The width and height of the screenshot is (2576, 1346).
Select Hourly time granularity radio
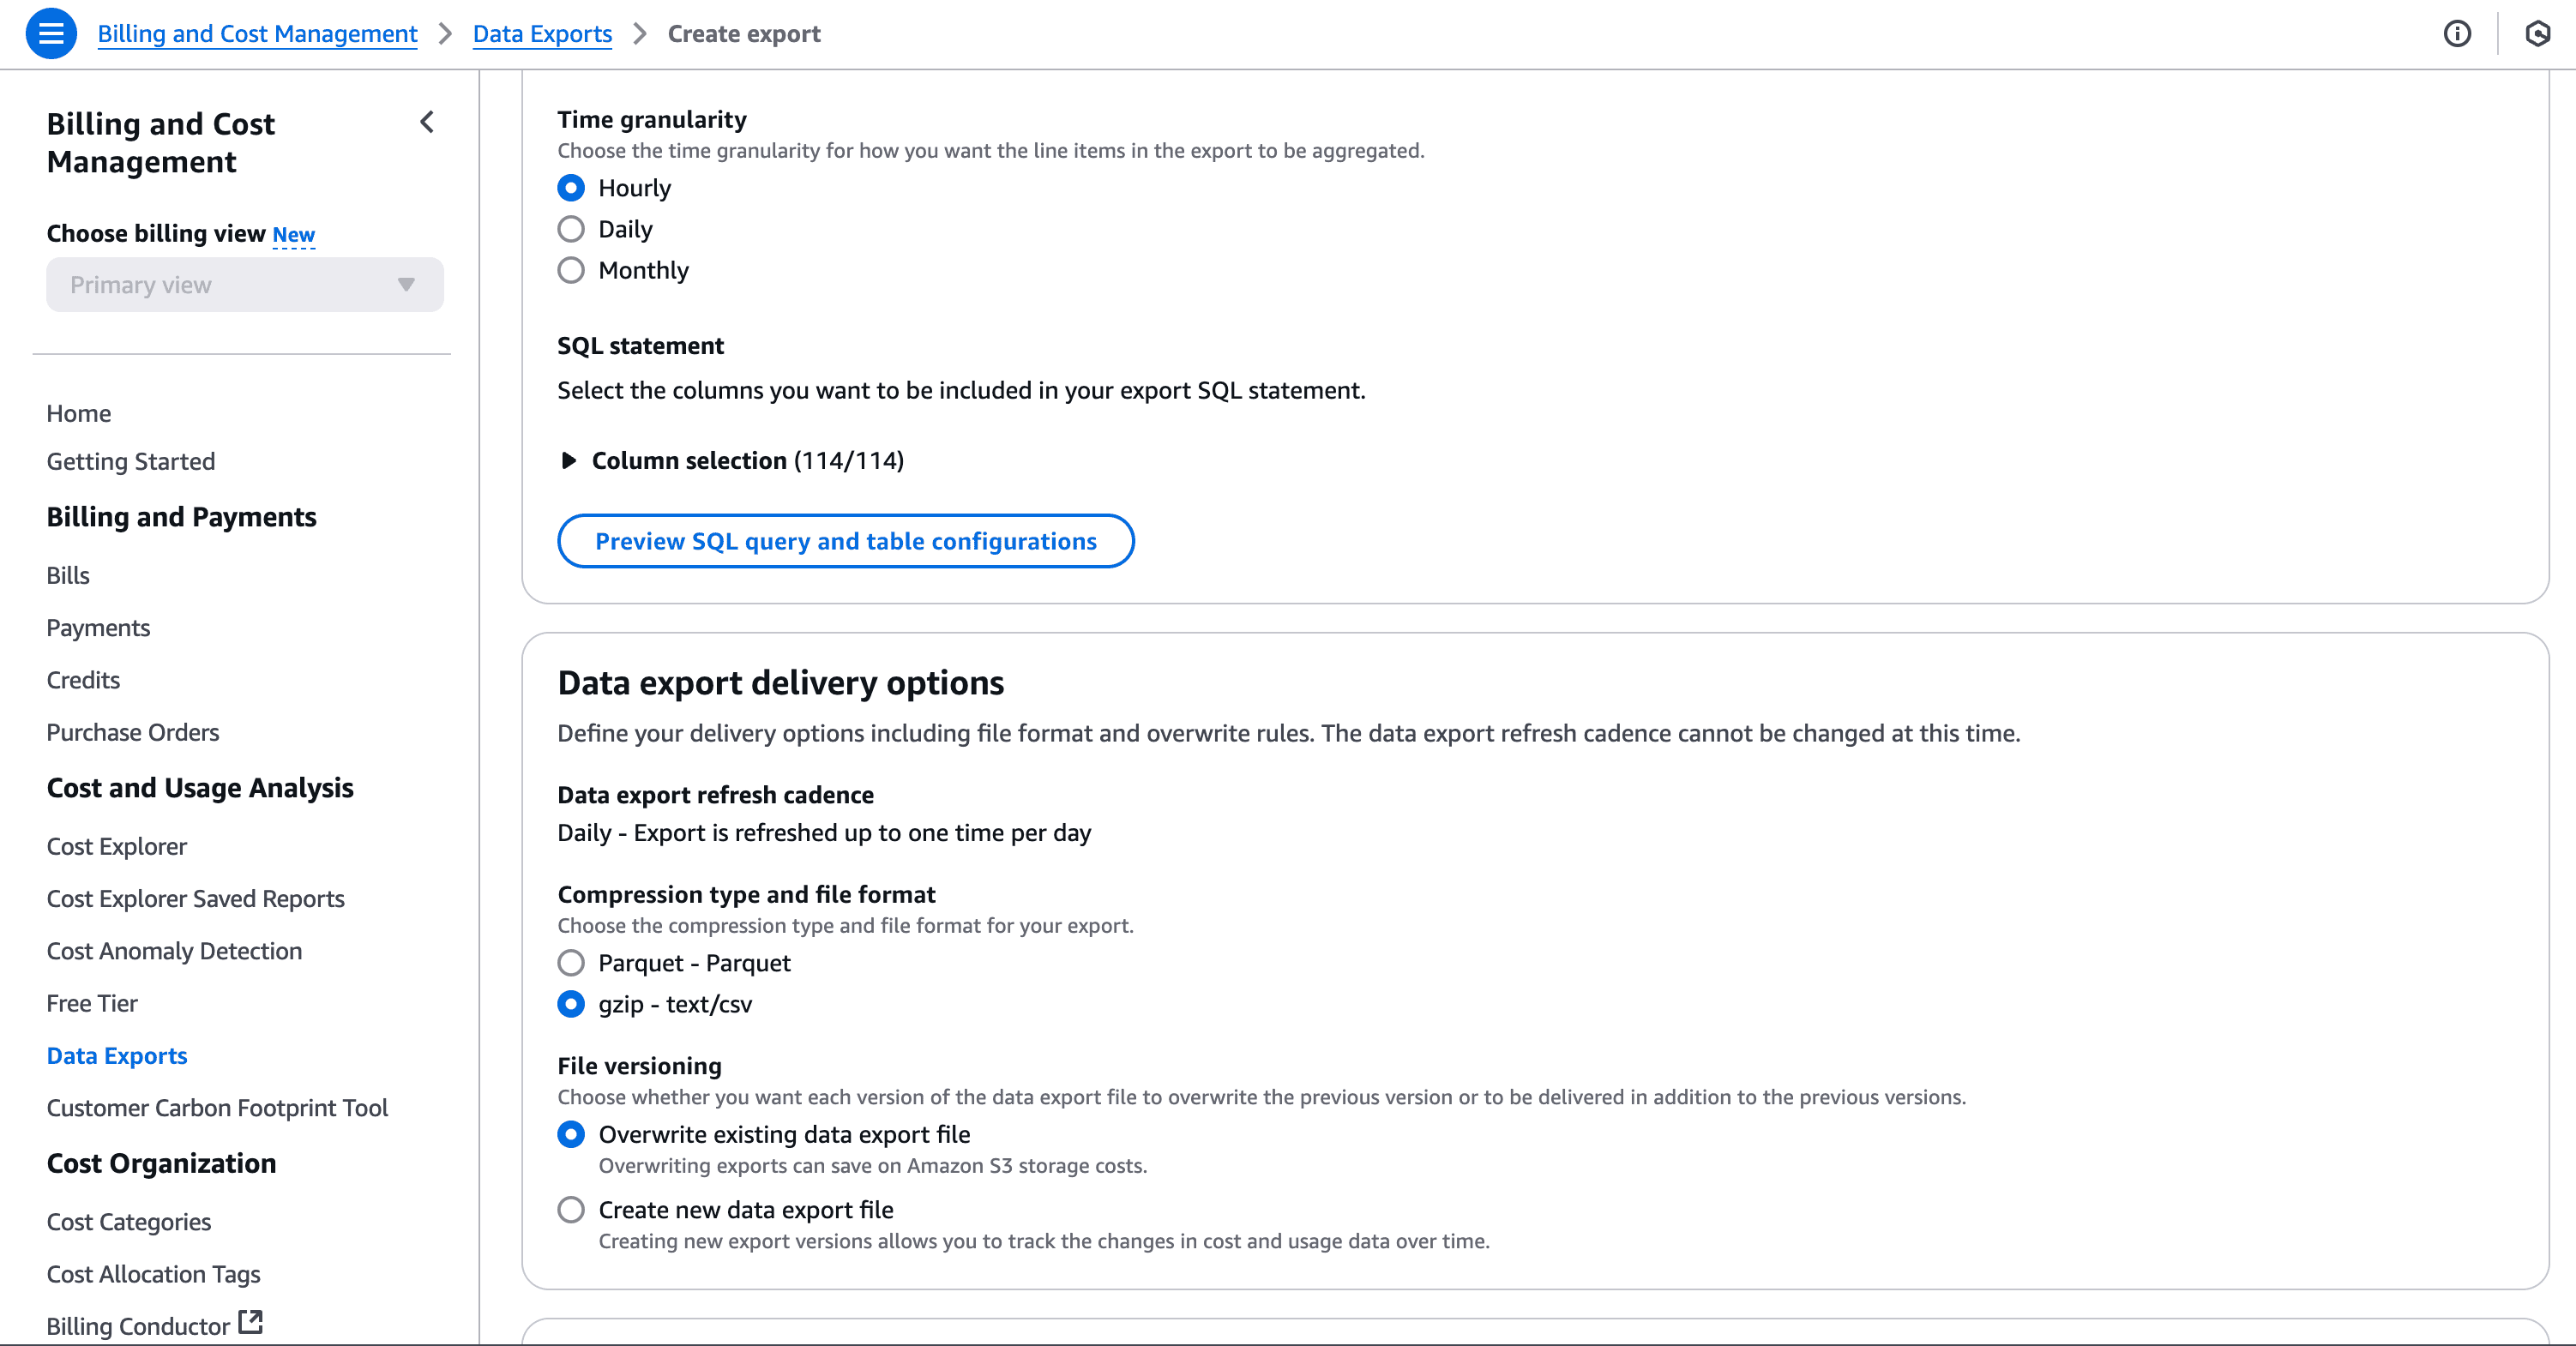pos(571,188)
